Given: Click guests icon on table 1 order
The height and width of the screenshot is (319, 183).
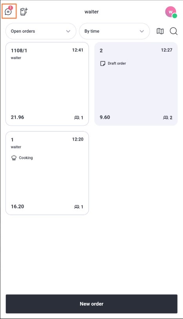Looking at the screenshot, I should click(77, 207).
